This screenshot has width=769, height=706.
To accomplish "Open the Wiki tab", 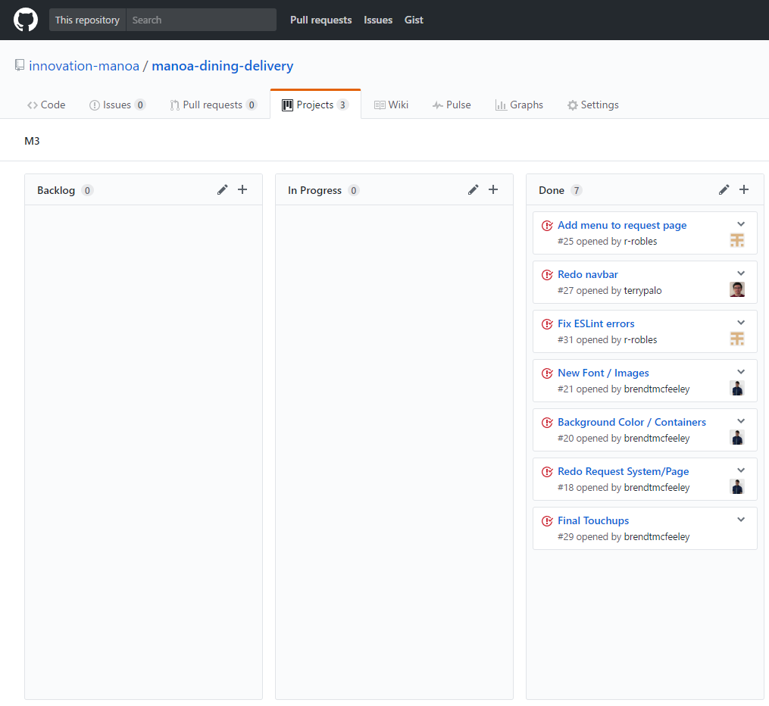I will click(391, 105).
